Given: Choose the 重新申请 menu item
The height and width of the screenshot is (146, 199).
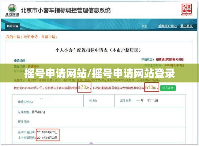Looking at the screenshot, I should (48, 37).
